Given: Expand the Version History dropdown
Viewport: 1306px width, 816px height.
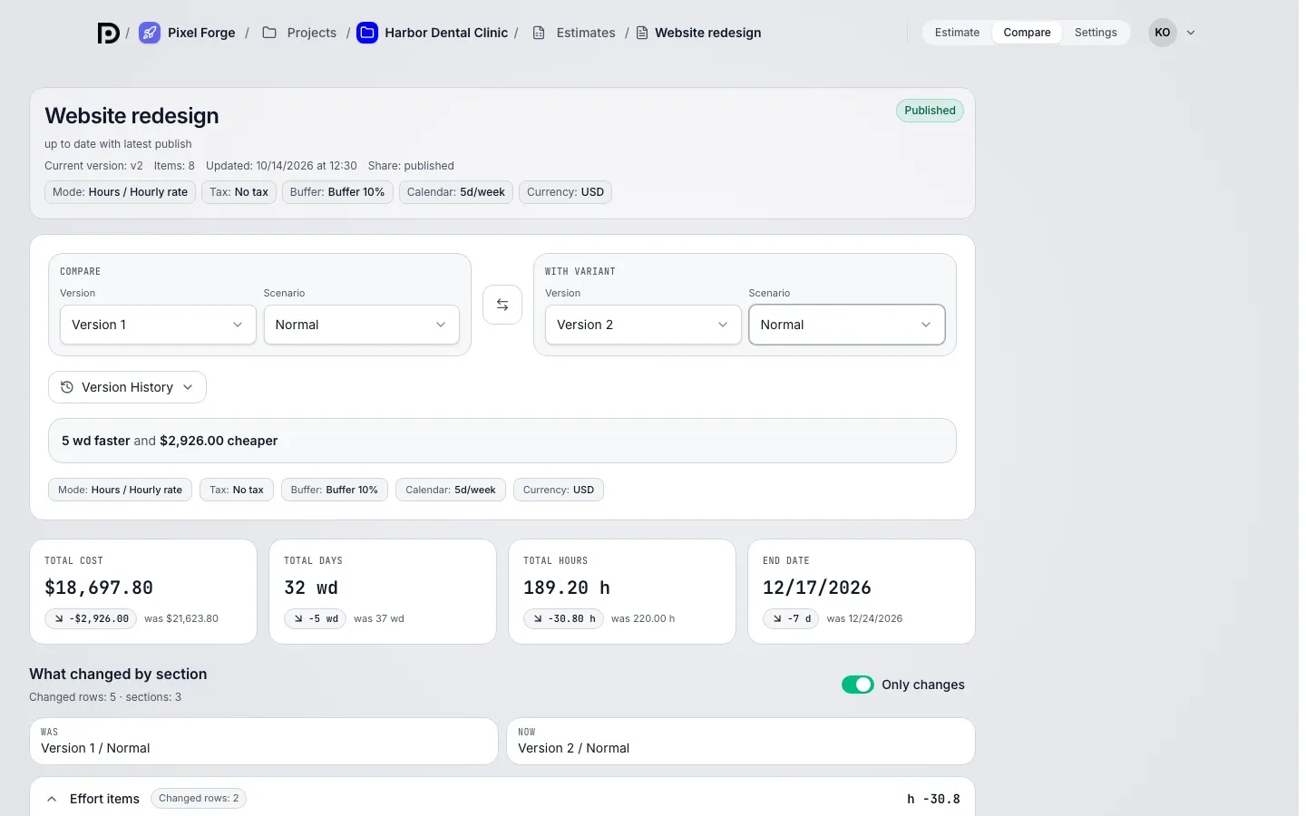Looking at the screenshot, I should (x=127, y=387).
